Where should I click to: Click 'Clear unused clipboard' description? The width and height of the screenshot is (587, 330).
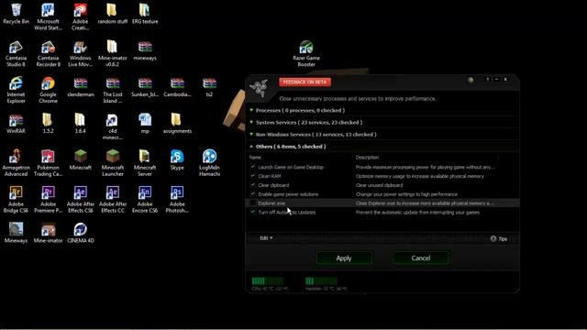[379, 185]
